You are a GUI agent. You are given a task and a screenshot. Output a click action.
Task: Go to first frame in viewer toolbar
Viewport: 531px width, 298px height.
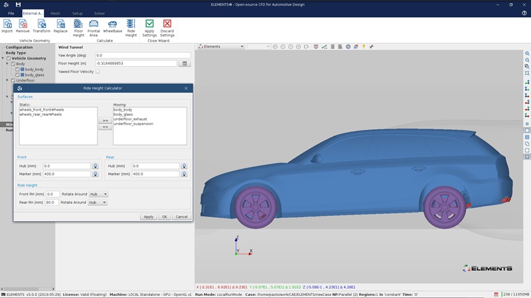[x=275, y=46]
